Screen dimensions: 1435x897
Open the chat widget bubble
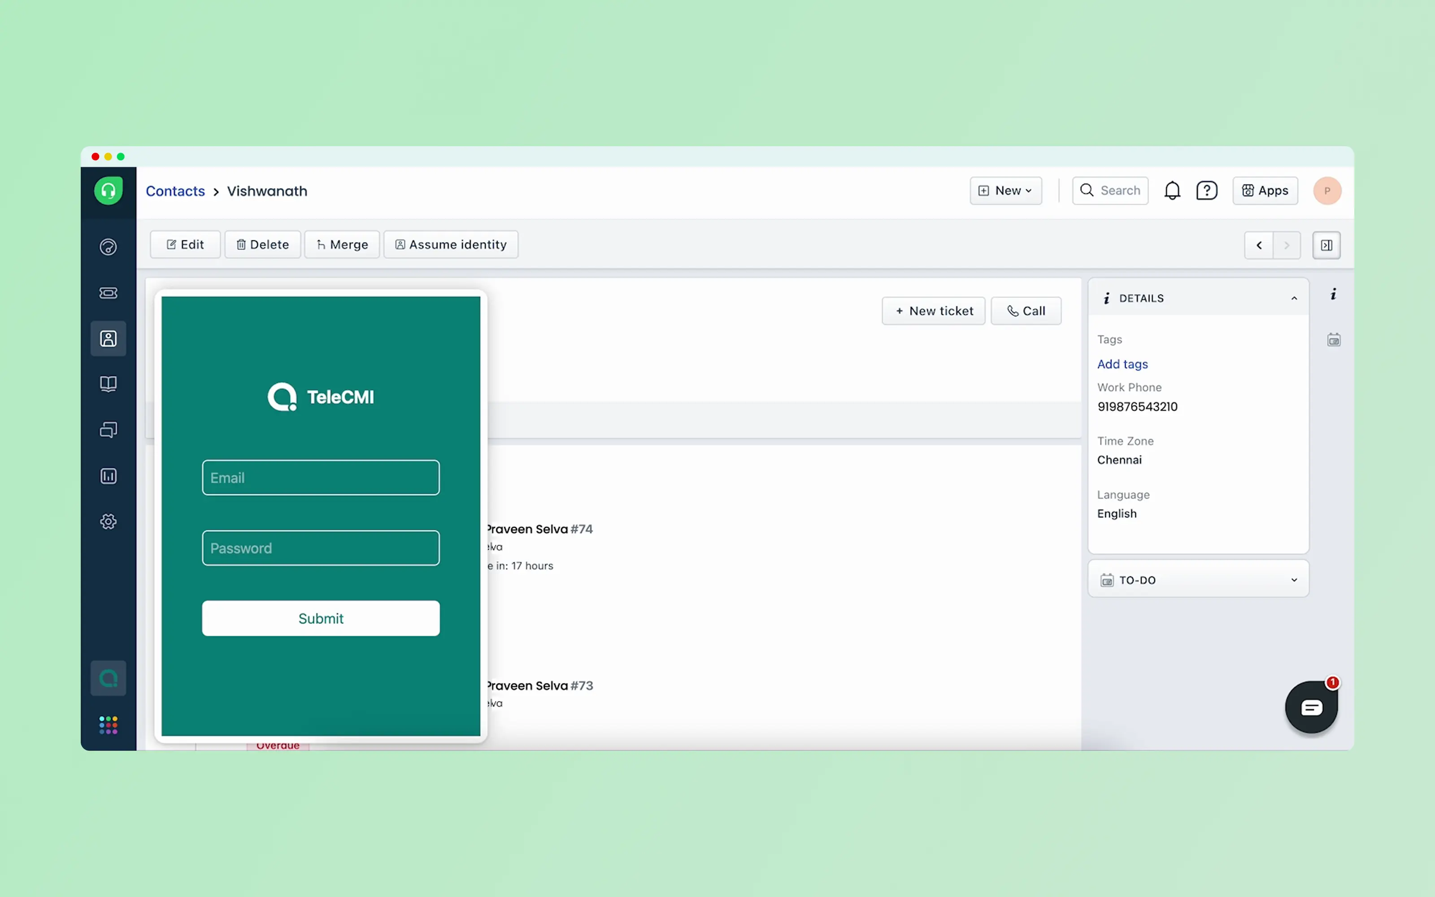pyautogui.click(x=1311, y=707)
